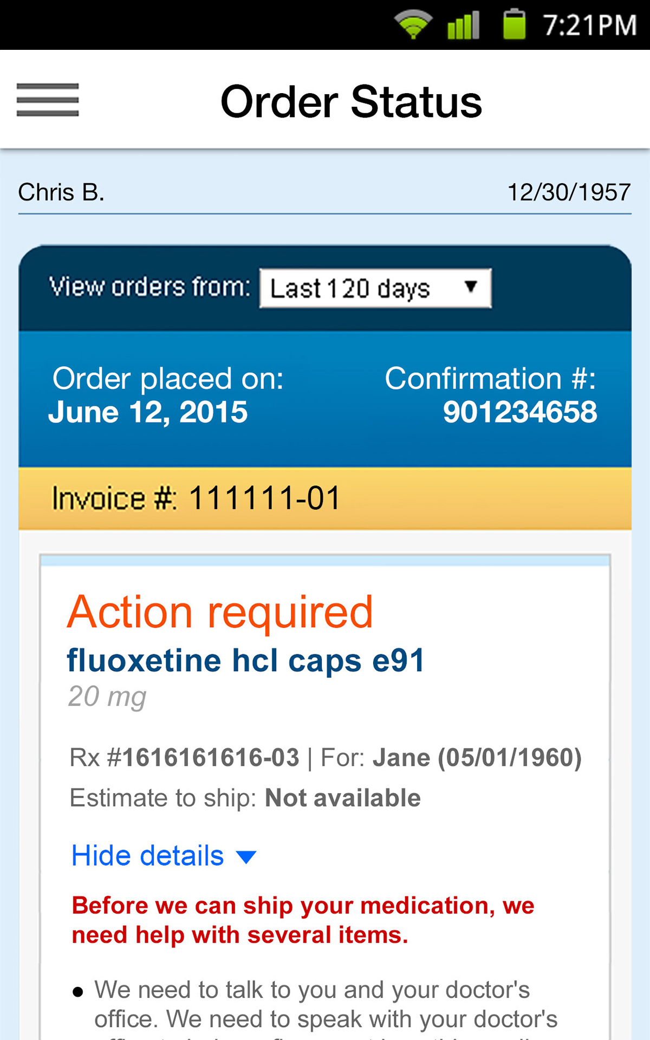Open the hamburger navigation menu
Screen dimensions: 650x1040
48,100
